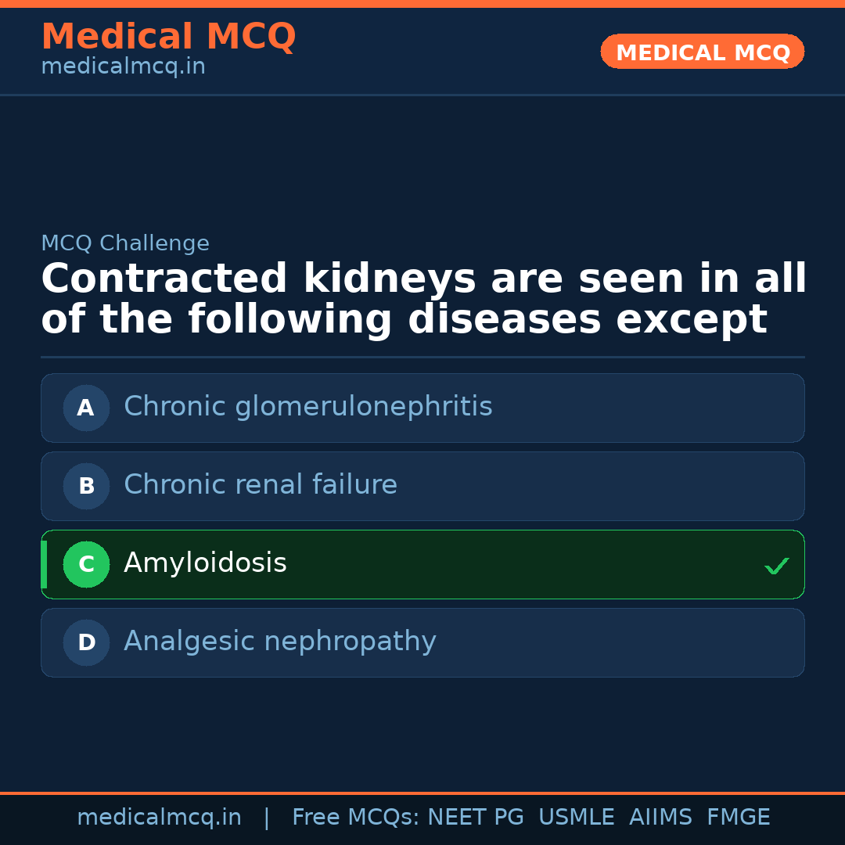This screenshot has height=845, width=845.
Task: Select letter A option circle
Action: point(86,408)
